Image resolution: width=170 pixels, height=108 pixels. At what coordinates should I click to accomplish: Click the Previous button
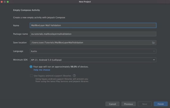128,104
